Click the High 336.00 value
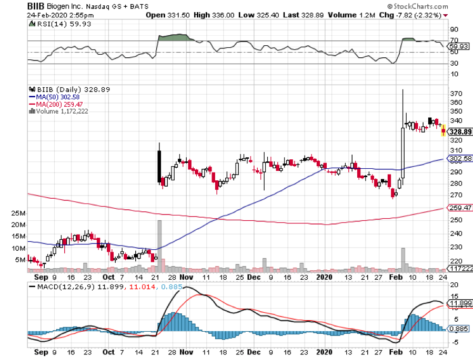Image resolution: width=473 pixels, height=357 pixels. pyautogui.click(x=214, y=15)
